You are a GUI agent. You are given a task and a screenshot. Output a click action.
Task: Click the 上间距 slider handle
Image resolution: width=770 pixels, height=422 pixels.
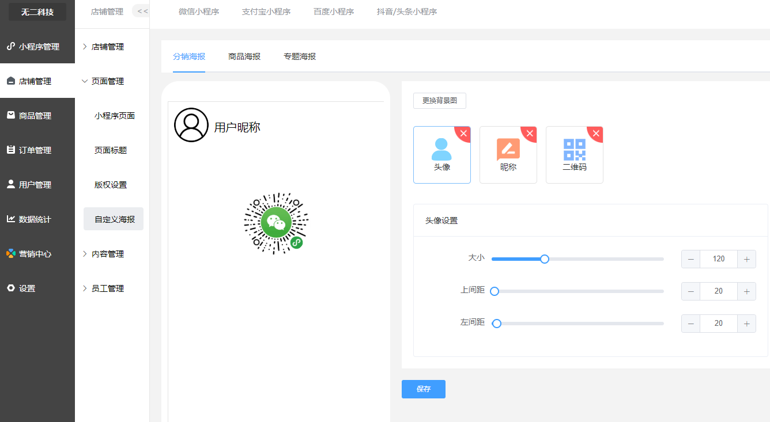click(494, 291)
